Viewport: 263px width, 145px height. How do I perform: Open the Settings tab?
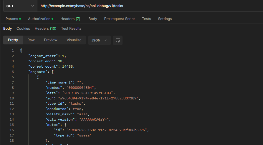pos(165,19)
